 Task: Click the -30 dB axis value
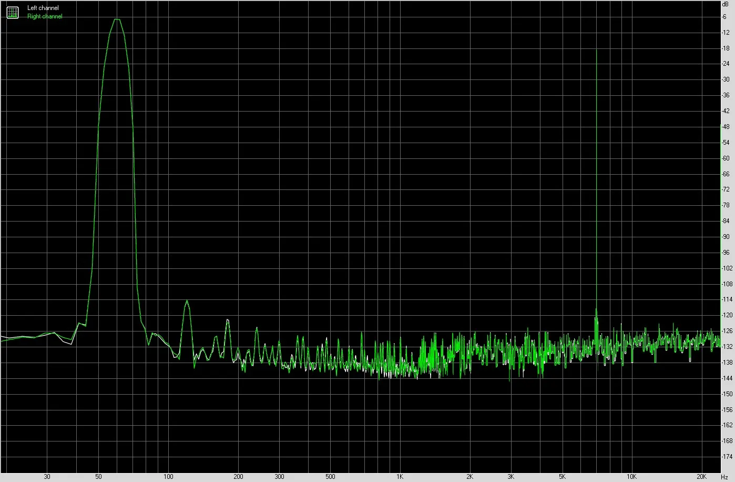[726, 79]
